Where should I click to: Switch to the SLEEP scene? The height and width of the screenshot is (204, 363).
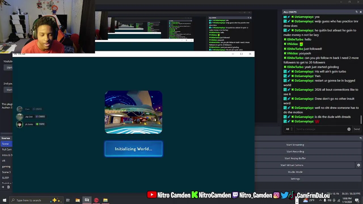click(6, 178)
